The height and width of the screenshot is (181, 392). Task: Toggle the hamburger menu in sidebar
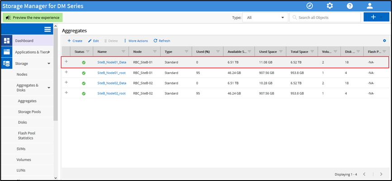(47, 29)
